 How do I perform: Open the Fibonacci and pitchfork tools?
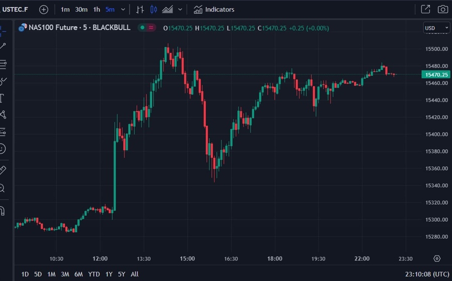point(3,64)
